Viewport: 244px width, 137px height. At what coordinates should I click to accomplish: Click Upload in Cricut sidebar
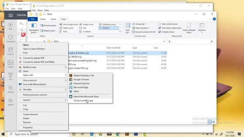pyautogui.click(x=10, y=102)
